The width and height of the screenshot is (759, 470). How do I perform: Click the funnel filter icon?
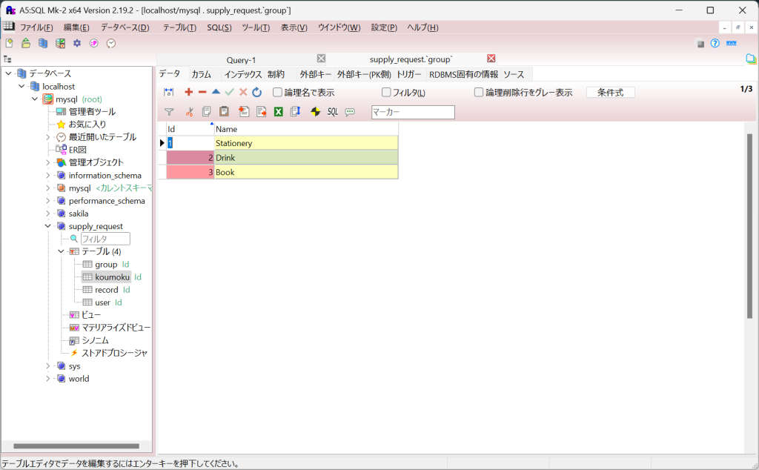169,112
